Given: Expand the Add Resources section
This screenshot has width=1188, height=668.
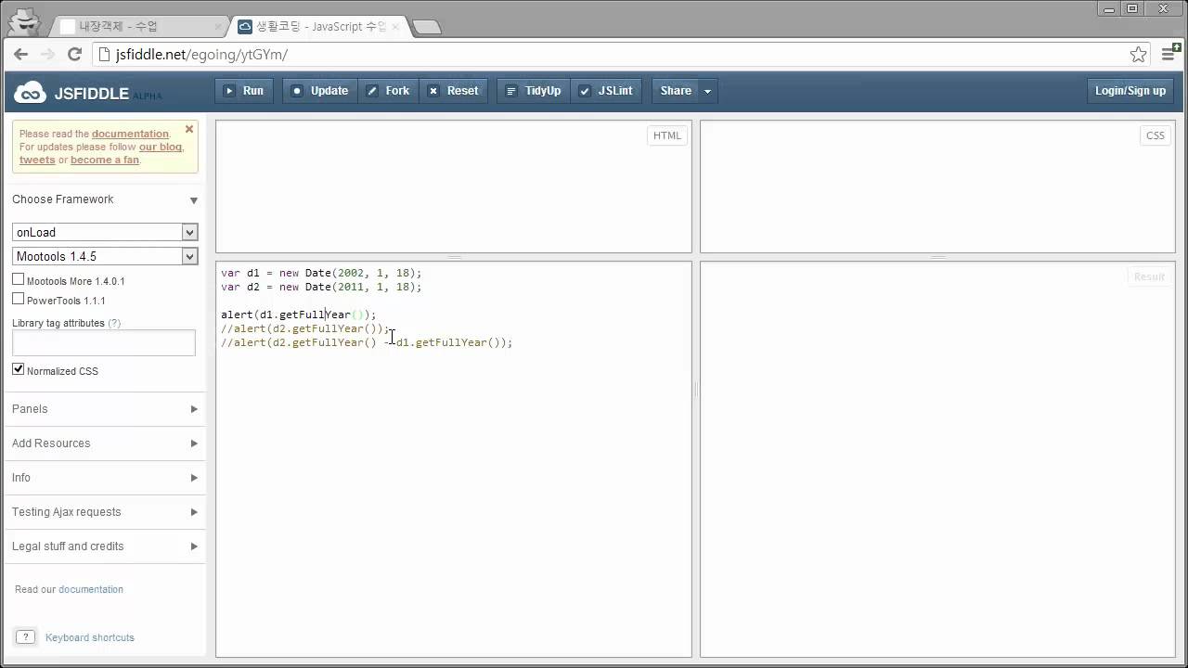Looking at the screenshot, I should coord(105,443).
